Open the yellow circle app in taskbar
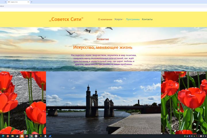This screenshot has width=207, height=138. point(41,136)
